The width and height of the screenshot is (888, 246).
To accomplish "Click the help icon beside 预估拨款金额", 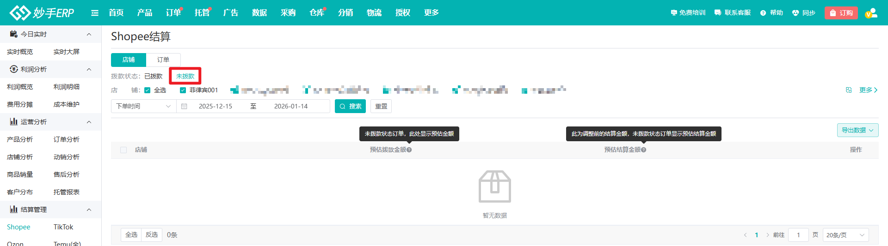I will (409, 150).
